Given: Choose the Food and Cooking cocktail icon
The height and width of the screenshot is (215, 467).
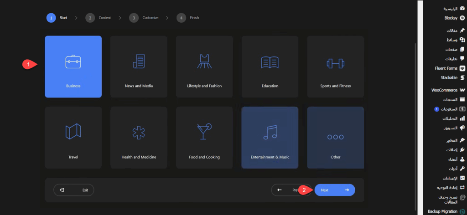Looking at the screenshot, I should click(204, 132).
